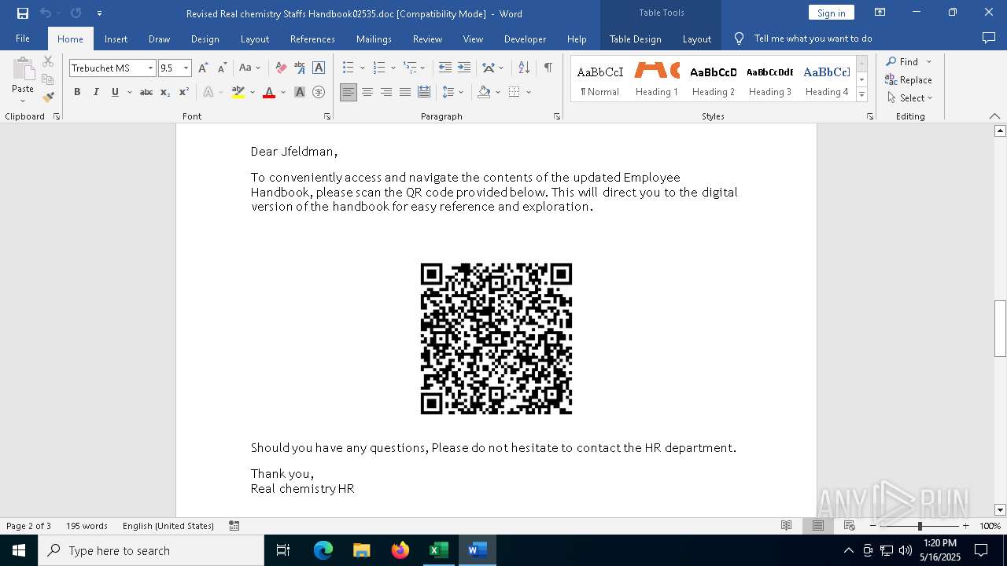This screenshot has height=566, width=1007.
Task: Sort text alphabetically
Action: pos(525,68)
